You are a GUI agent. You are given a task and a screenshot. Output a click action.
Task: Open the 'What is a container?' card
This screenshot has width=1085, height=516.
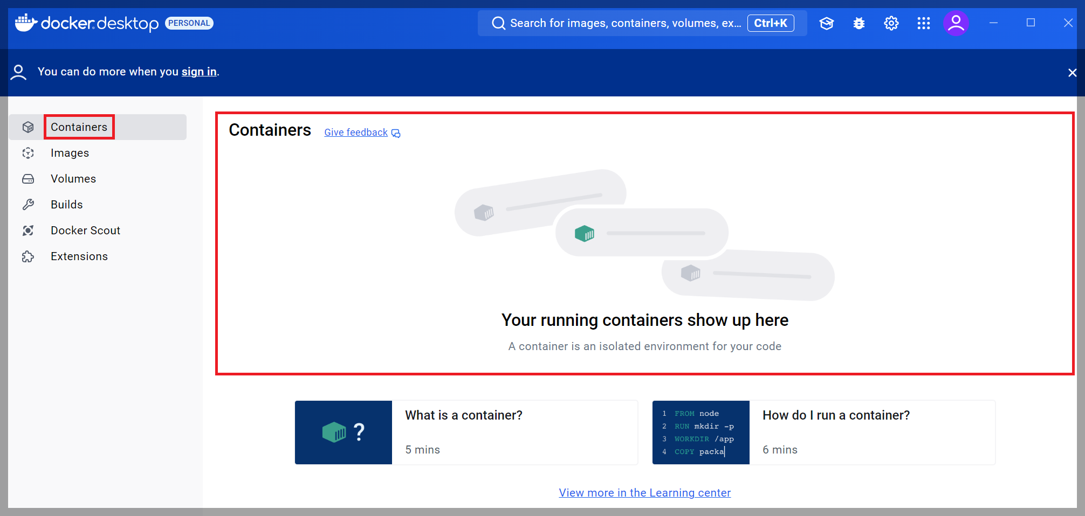[x=466, y=433]
